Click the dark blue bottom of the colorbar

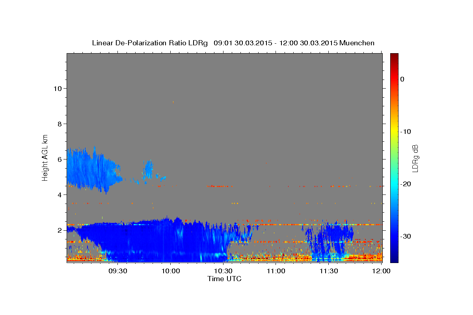tap(394, 258)
